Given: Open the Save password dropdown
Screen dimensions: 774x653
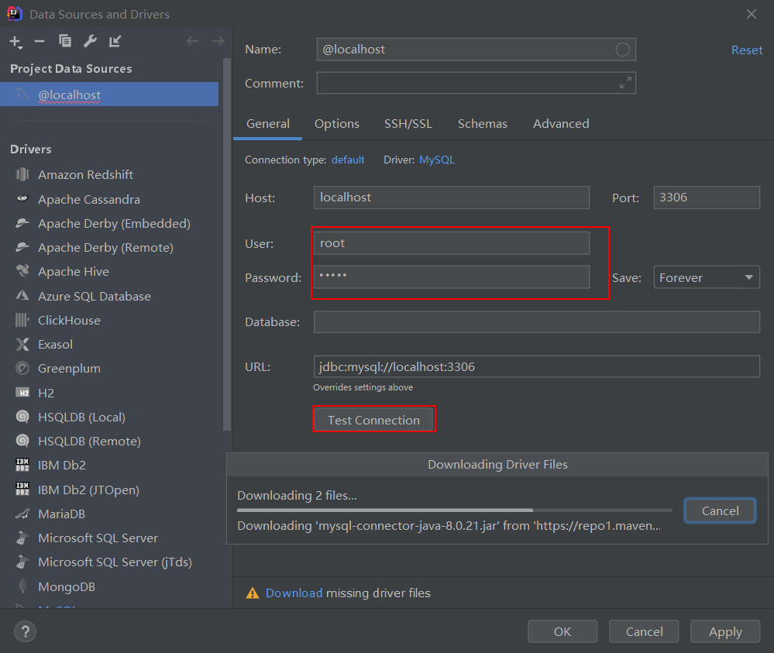Looking at the screenshot, I should 707,277.
